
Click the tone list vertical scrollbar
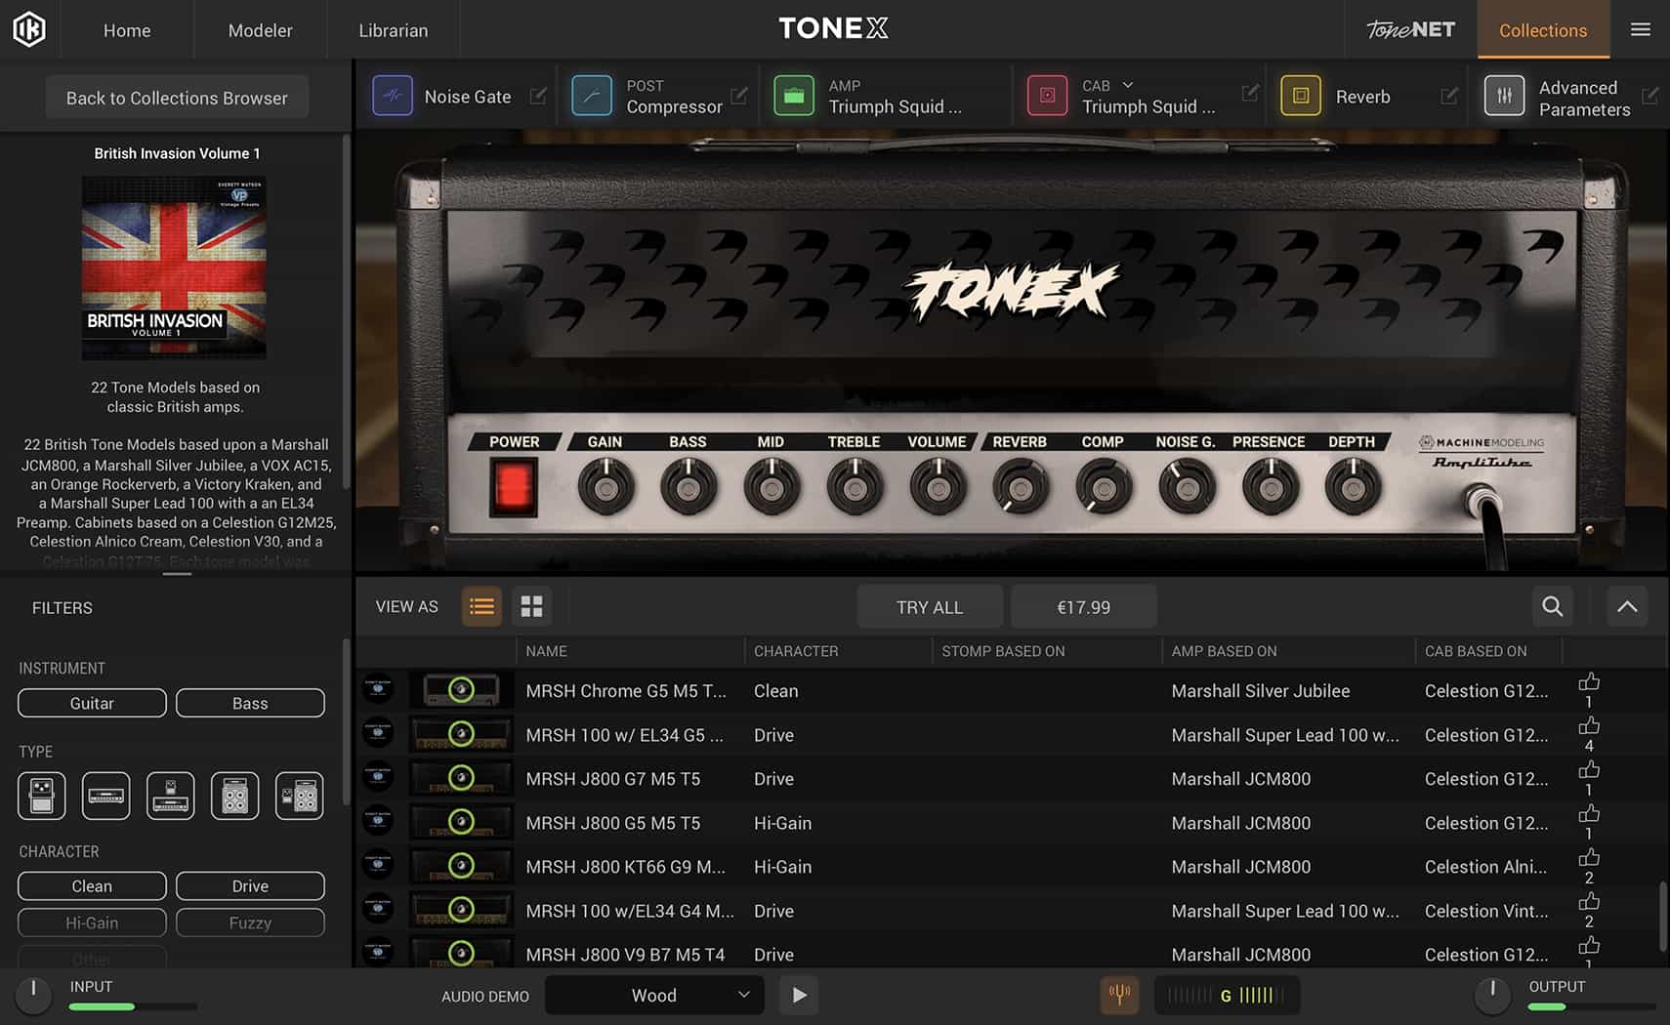1661,916
